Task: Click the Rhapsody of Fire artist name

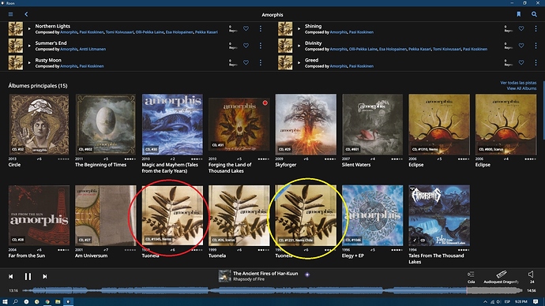Action: (249, 279)
